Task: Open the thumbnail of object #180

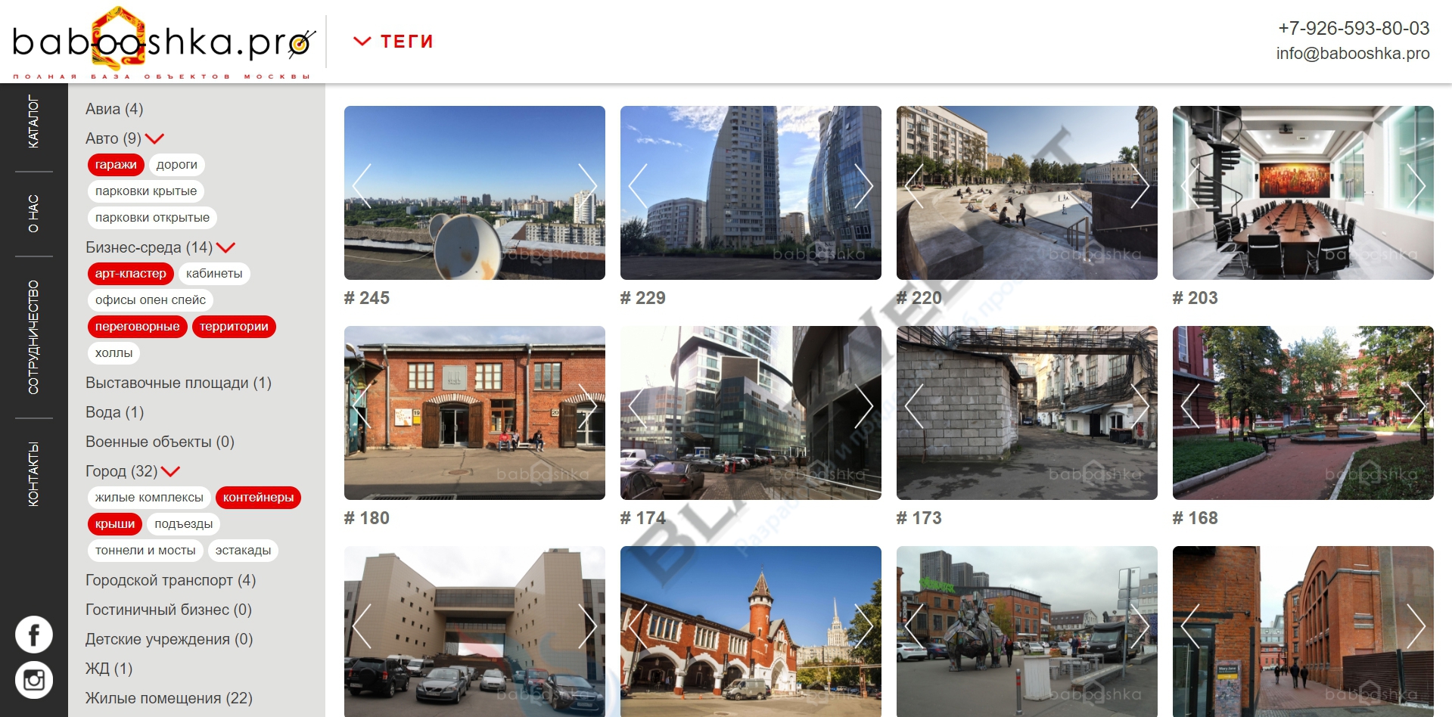Action: click(474, 413)
